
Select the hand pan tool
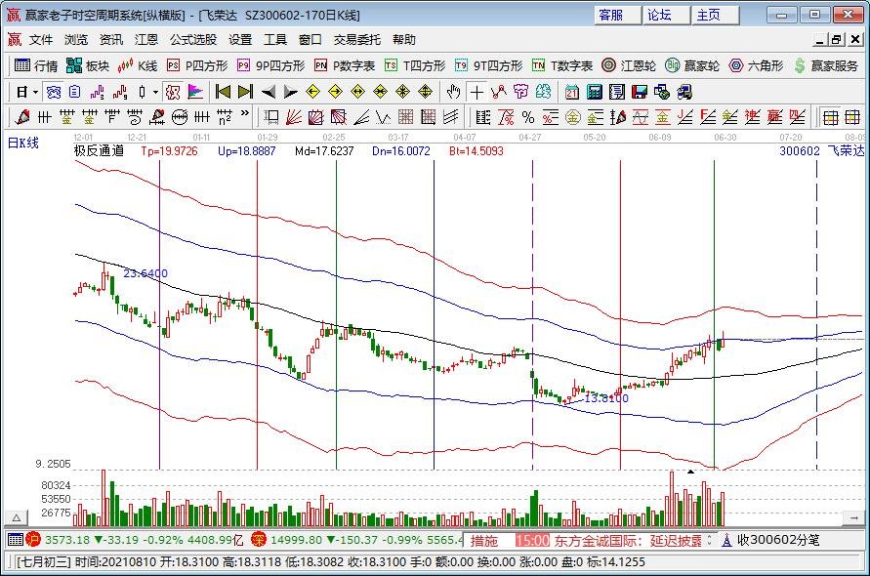click(x=453, y=92)
